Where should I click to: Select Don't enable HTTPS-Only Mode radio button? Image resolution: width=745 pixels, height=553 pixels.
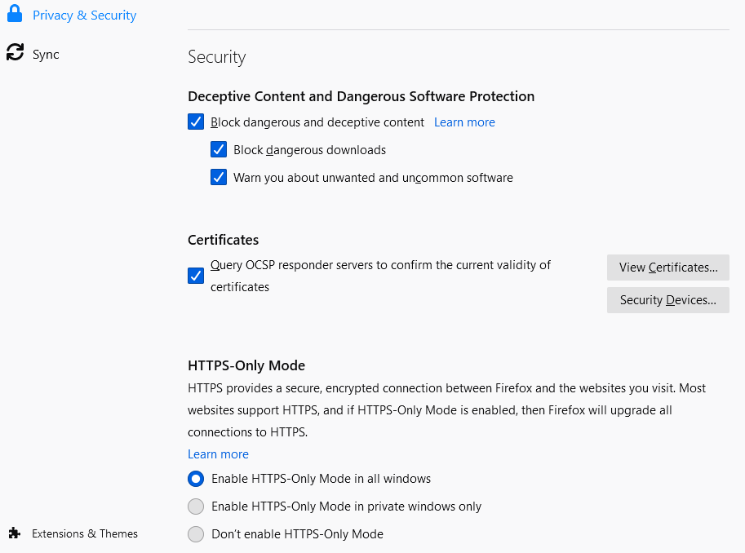coord(196,534)
